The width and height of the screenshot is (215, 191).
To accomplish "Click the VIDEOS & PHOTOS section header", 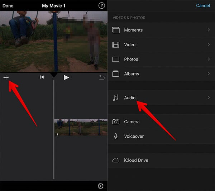I will pyautogui.click(x=129, y=18).
